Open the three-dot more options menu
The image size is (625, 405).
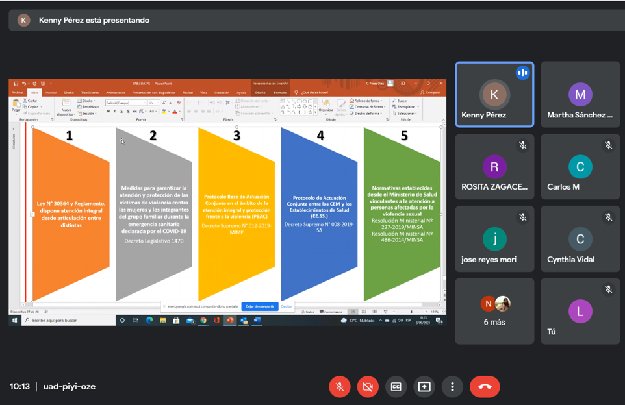452,387
